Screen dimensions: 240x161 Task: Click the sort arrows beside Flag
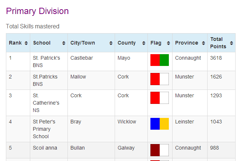tap(168, 43)
